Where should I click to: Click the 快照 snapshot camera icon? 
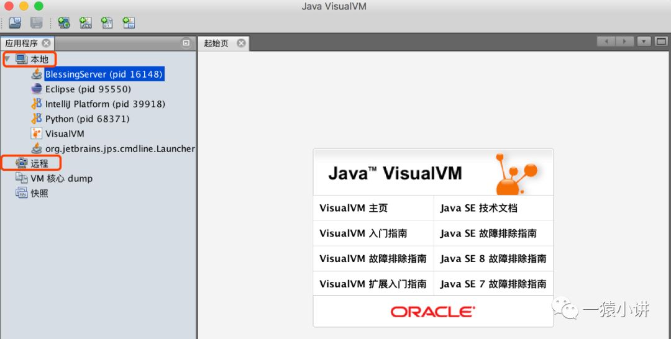tap(21, 193)
